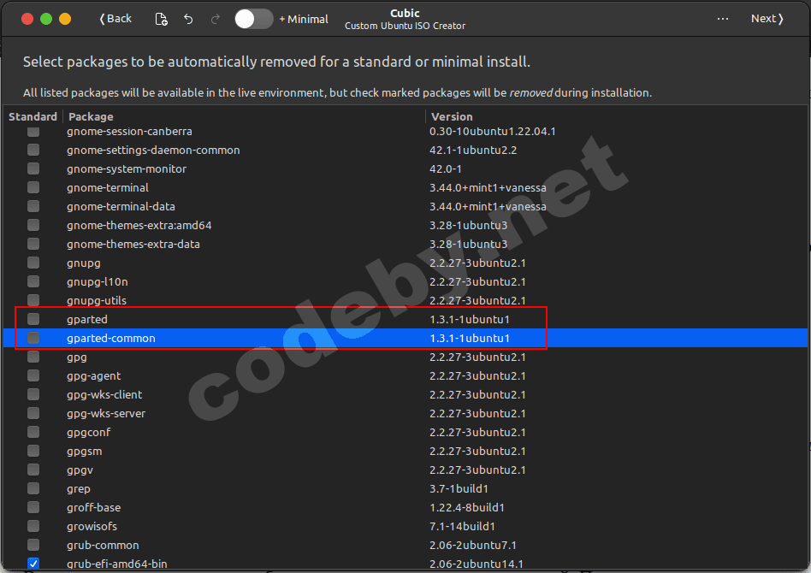Viewport: 811px width, 573px height.
Task: Click the undo arrow icon
Action: pos(188,19)
